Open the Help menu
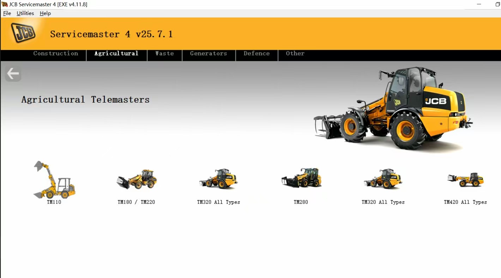Screen dimensions: 501x278 point(45,13)
